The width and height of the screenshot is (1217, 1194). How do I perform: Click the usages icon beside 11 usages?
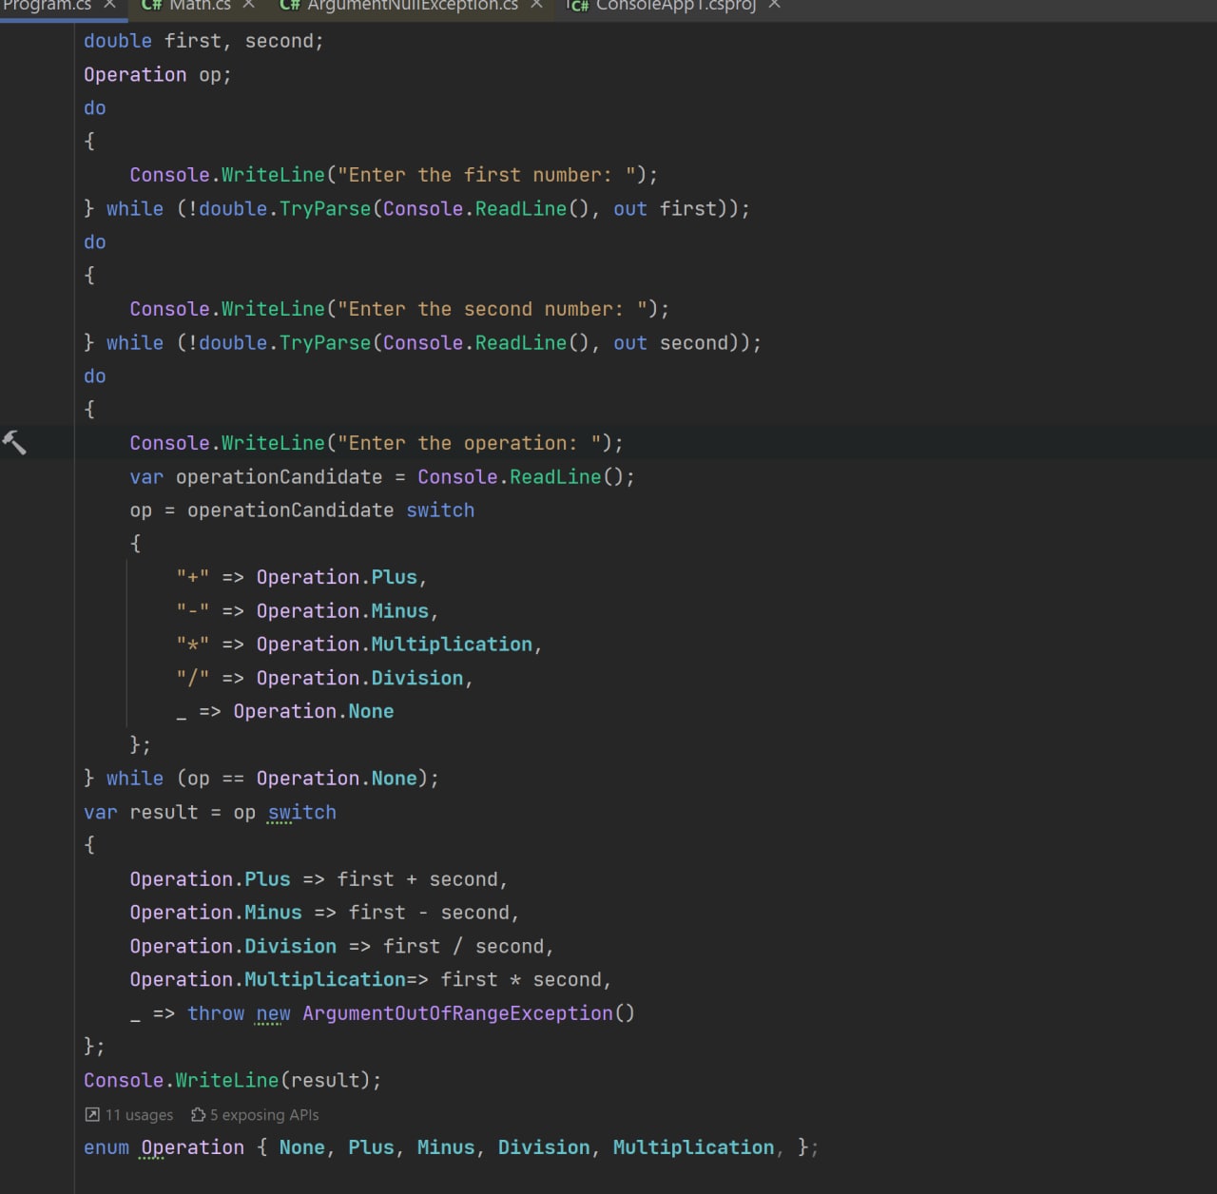click(x=92, y=1114)
